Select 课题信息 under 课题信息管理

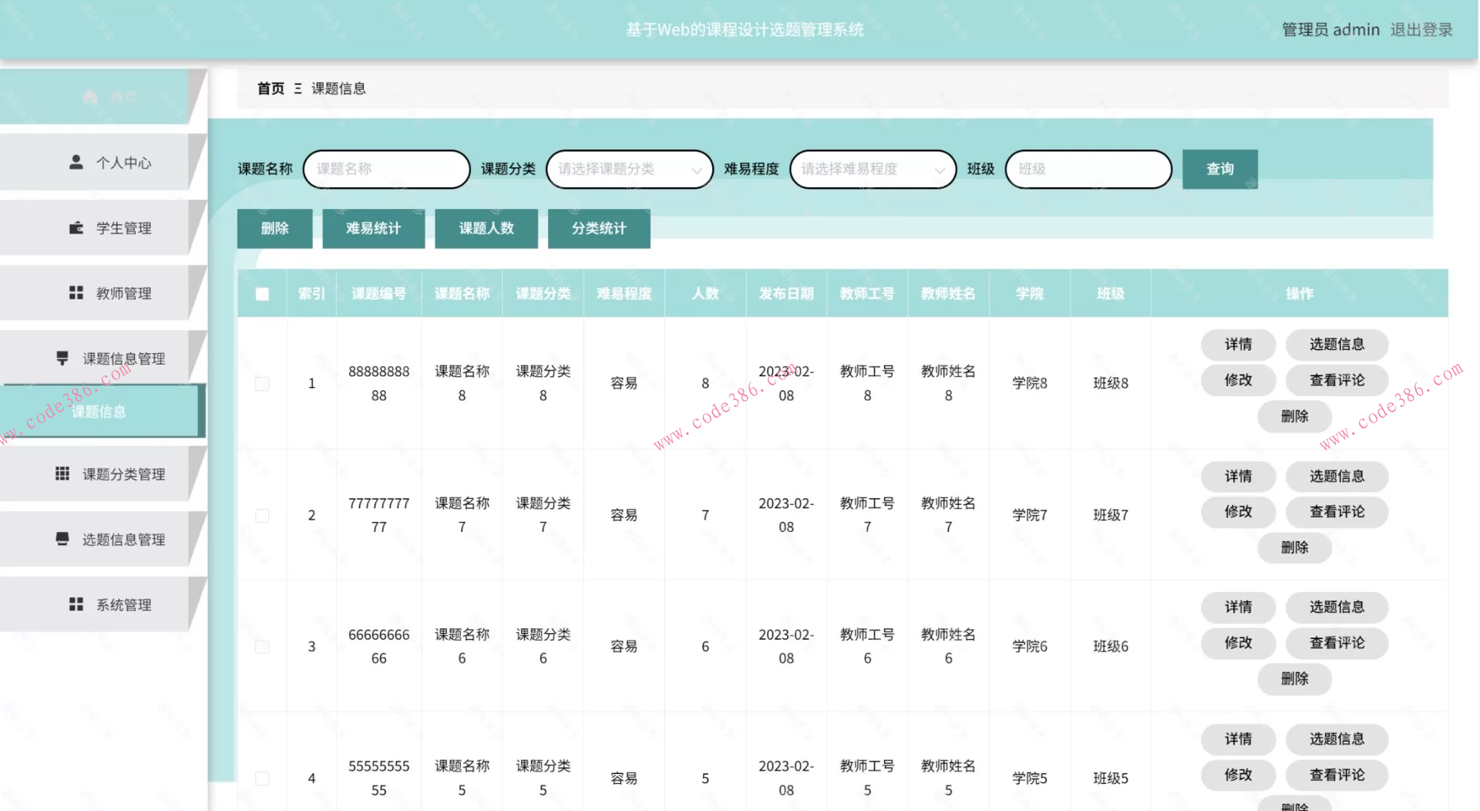pyautogui.click(x=99, y=412)
